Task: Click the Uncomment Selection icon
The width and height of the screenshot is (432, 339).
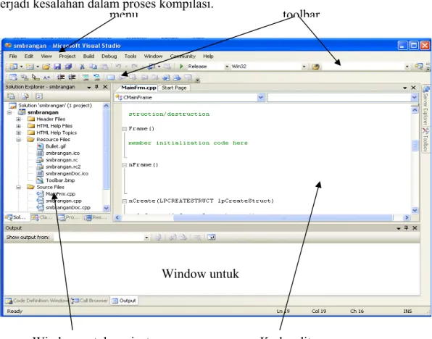Action: click(96, 78)
